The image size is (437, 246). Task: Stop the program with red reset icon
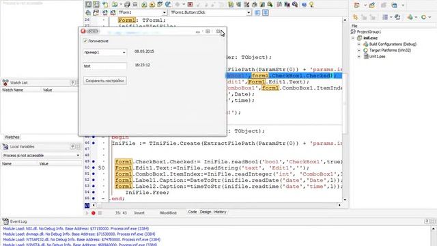click(190, 5)
